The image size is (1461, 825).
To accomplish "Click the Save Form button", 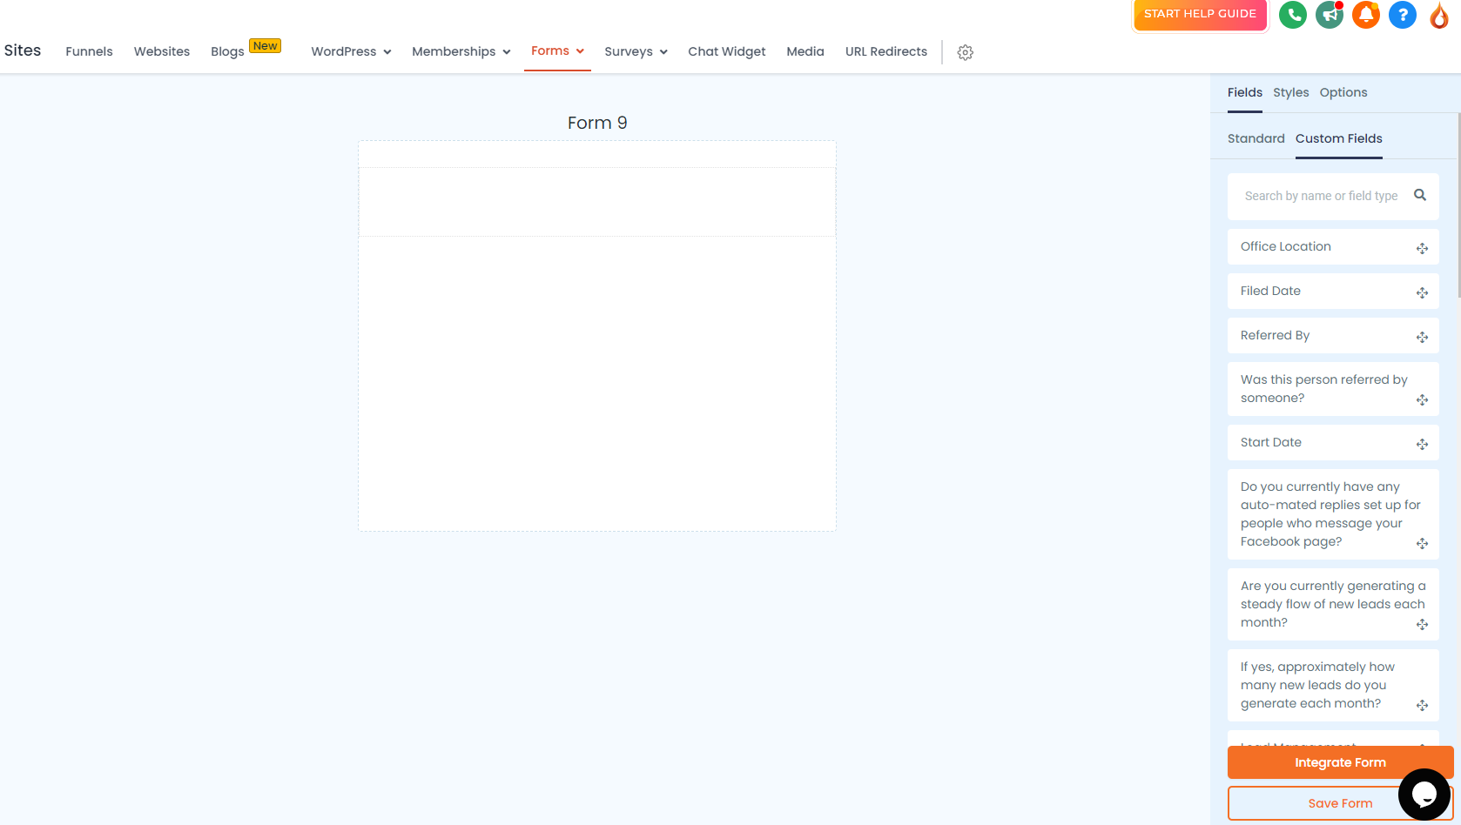I will click(x=1340, y=803).
